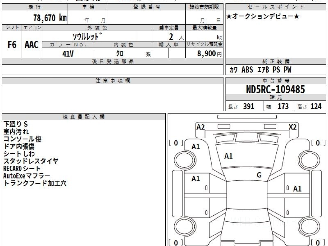Click the width value 幅 173
The width and height of the screenshot is (328, 246).
click(x=278, y=106)
